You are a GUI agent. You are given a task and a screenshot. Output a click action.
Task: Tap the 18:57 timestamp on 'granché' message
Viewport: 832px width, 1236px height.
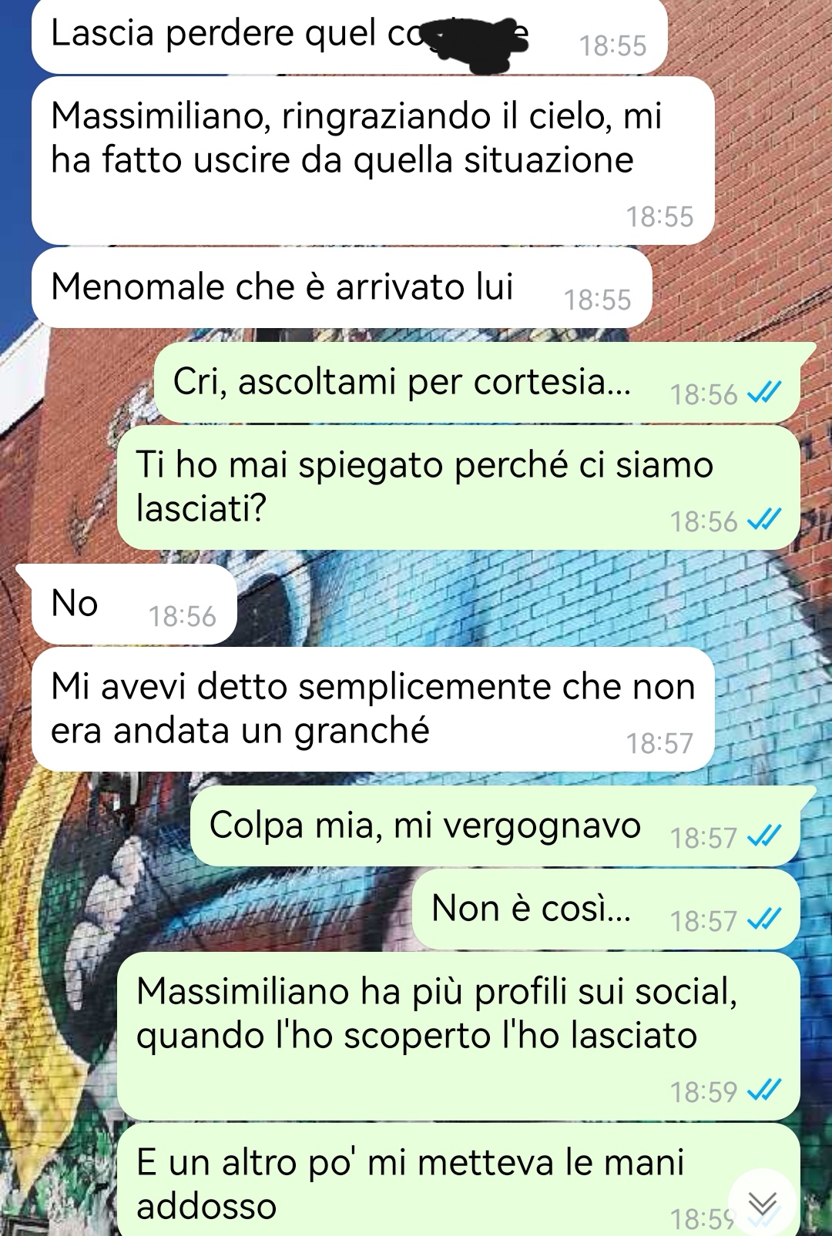tap(659, 743)
